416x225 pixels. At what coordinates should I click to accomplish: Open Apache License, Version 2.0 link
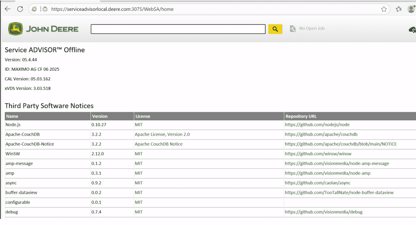click(162, 134)
